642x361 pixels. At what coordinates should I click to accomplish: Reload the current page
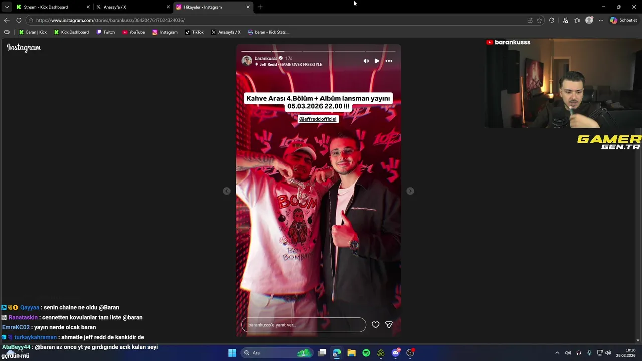[x=19, y=20]
